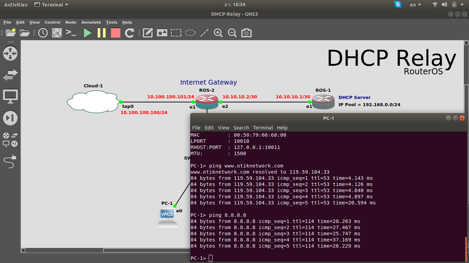The image size is (469, 263).
Task: Select the Add a note tool
Action: pyautogui.click(x=148, y=33)
